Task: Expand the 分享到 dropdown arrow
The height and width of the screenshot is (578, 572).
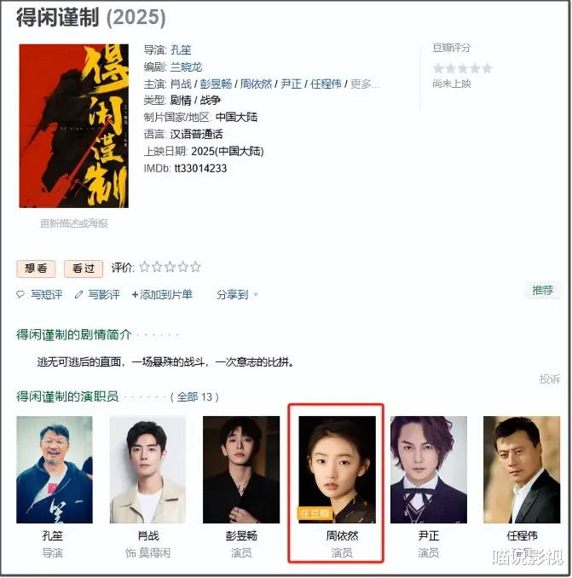Action: [x=256, y=294]
